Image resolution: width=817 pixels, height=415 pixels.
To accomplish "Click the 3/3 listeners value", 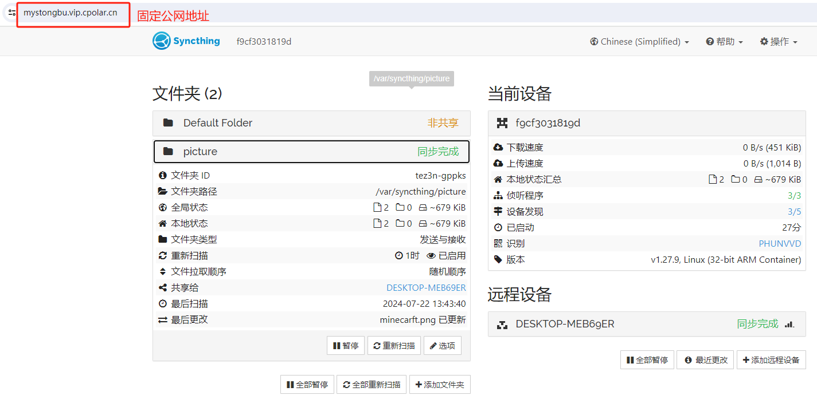I will click(794, 195).
